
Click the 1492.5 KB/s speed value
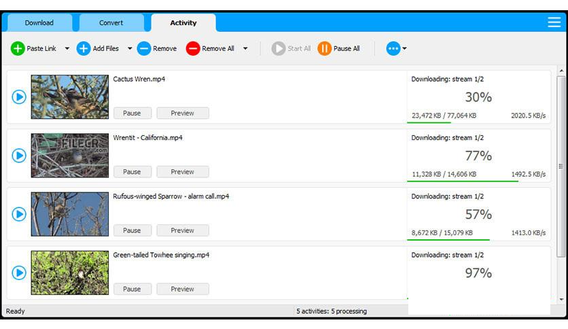click(528, 174)
